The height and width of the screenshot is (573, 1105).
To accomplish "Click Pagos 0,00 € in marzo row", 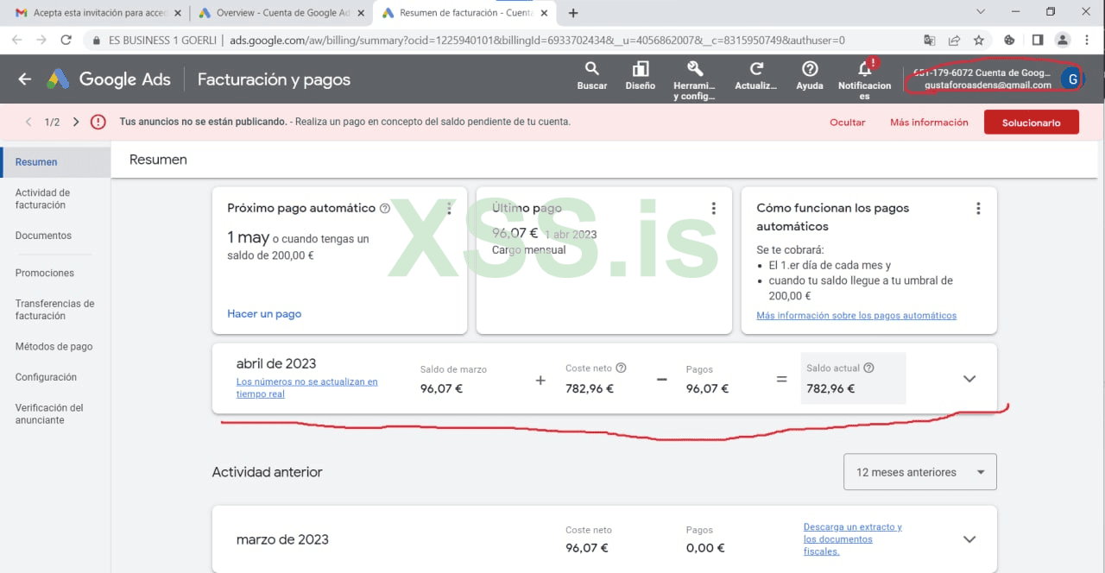I will click(x=705, y=548).
